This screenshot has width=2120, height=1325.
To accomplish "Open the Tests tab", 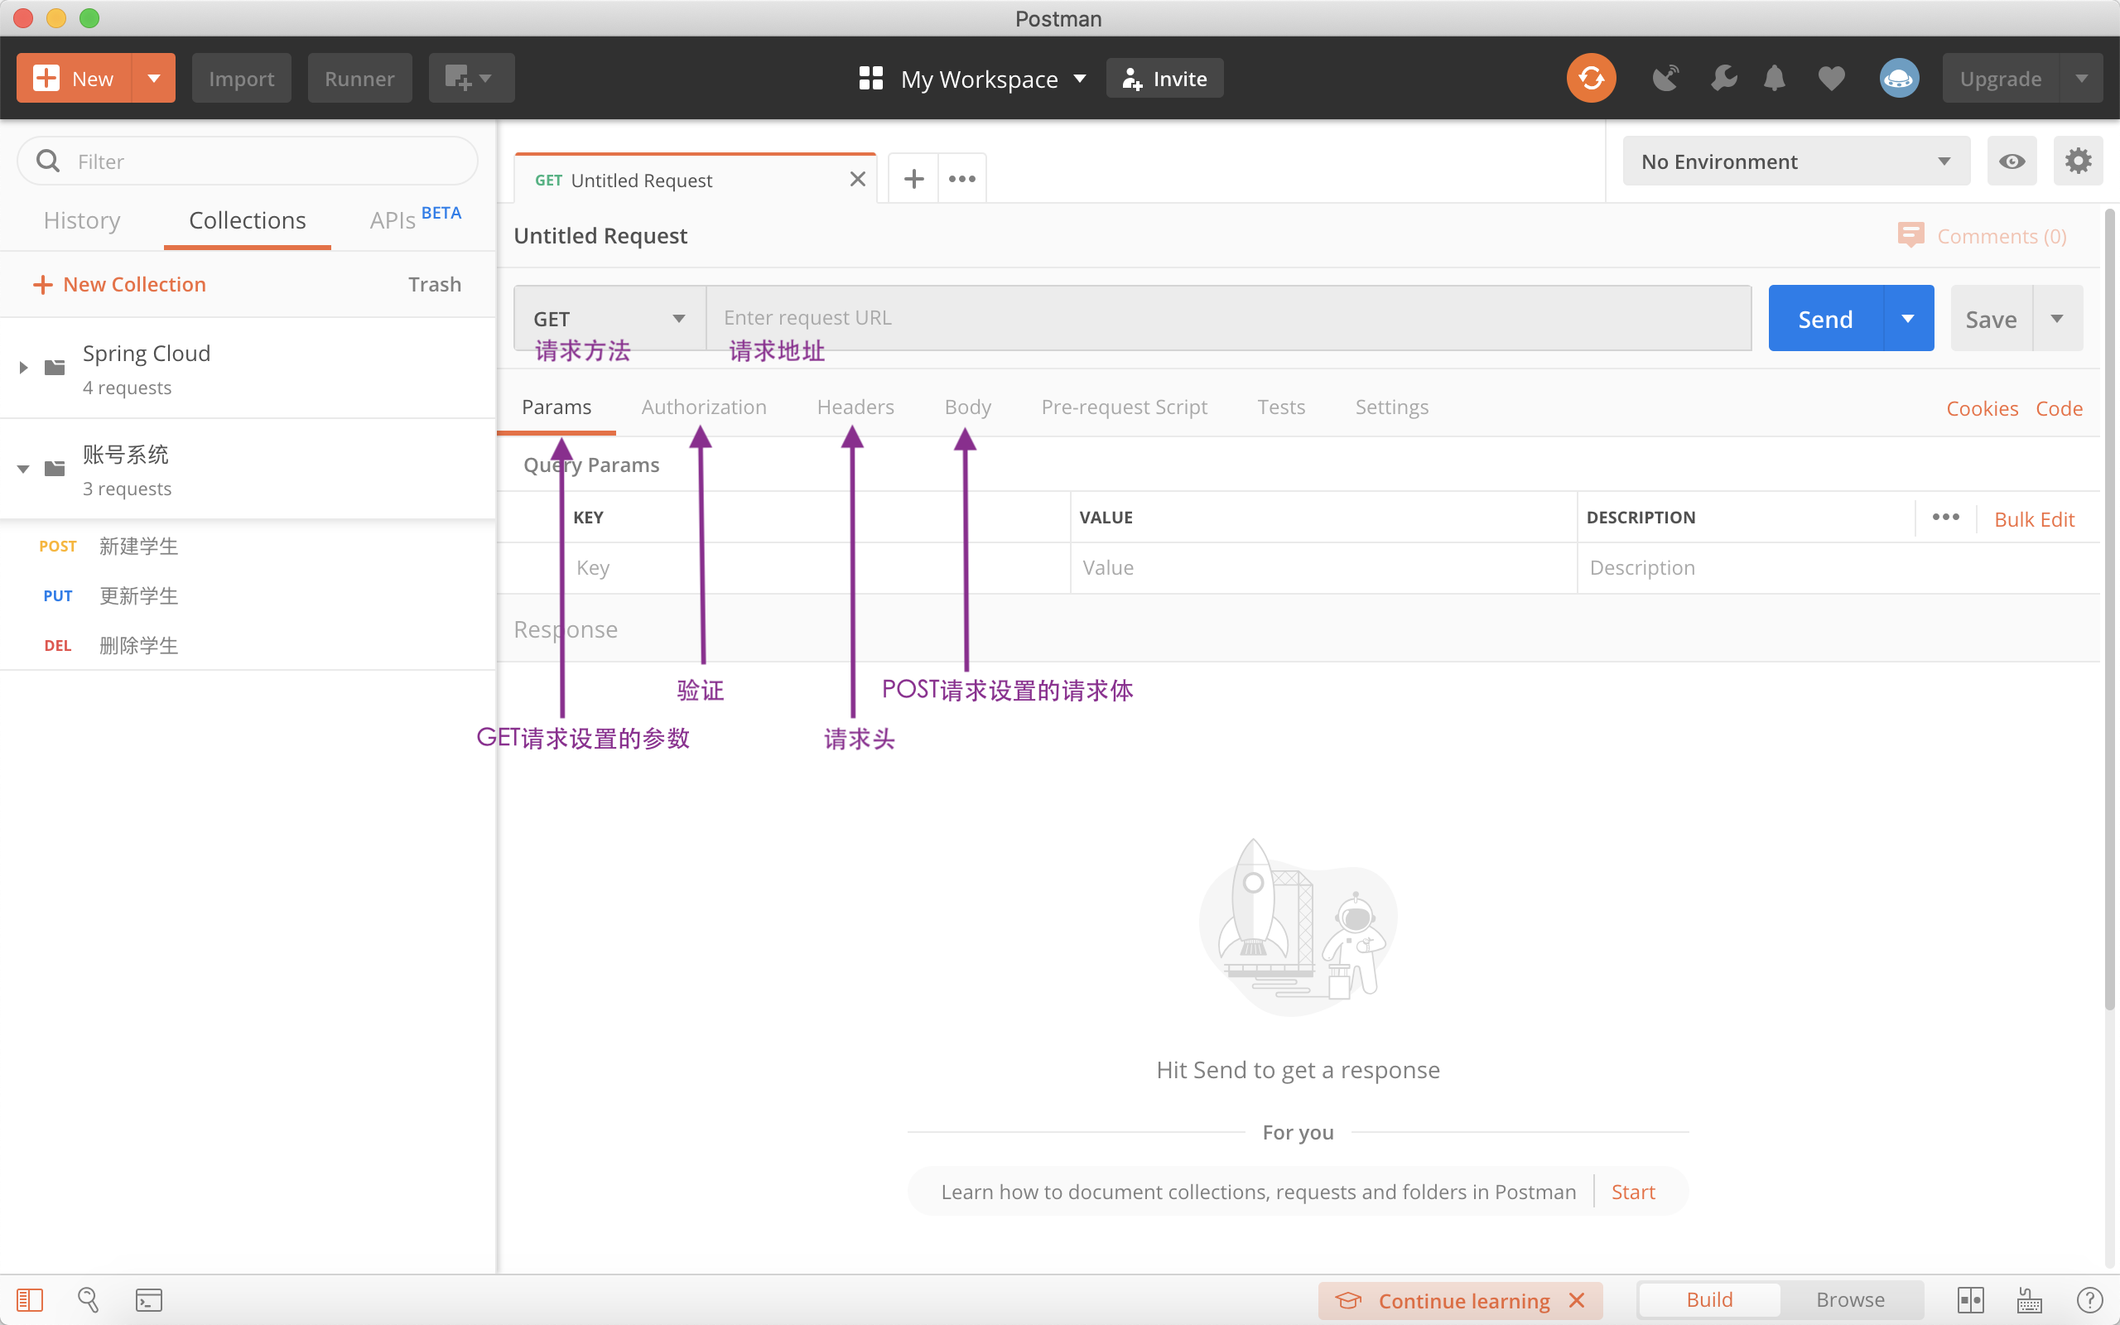I will (x=1281, y=407).
